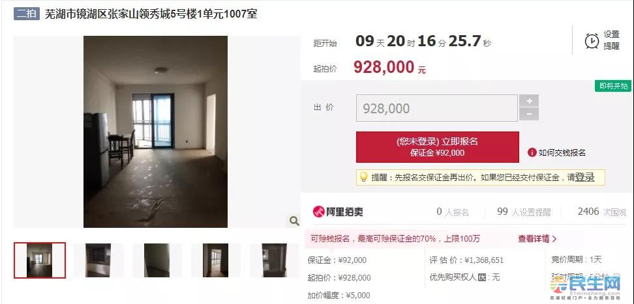This screenshot has width=634, height=304.
Task: Select the third photo thumbnail
Action: tap(157, 260)
